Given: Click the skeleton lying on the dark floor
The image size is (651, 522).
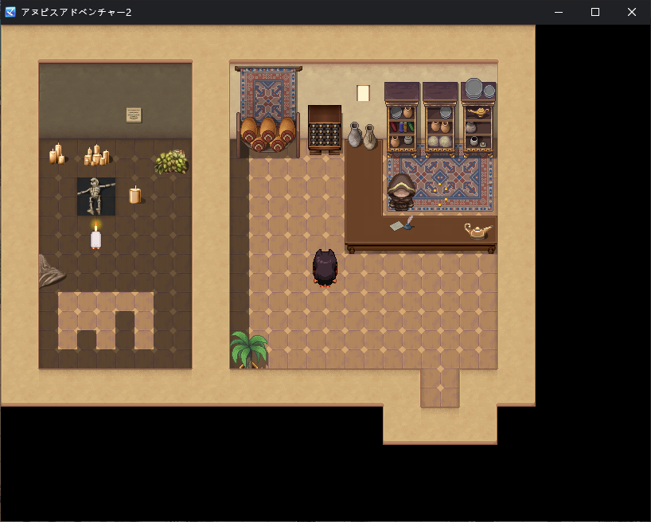Looking at the screenshot, I should tap(96, 197).
